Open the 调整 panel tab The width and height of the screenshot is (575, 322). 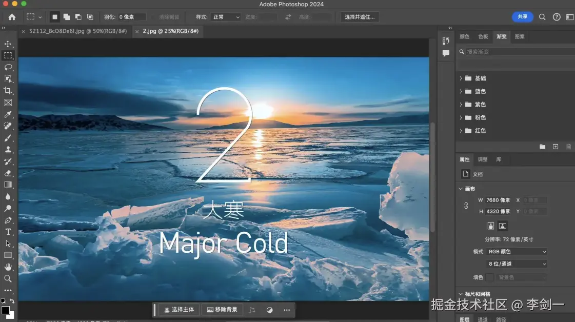pos(483,159)
